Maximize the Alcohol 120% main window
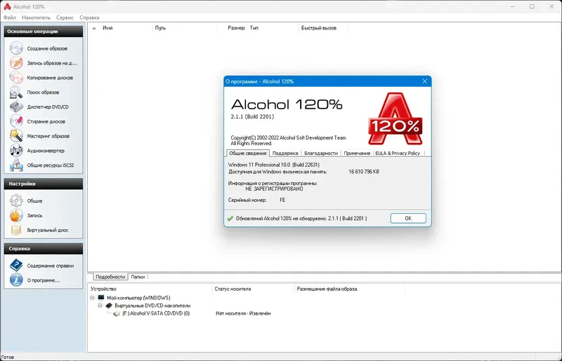 click(x=532, y=6)
